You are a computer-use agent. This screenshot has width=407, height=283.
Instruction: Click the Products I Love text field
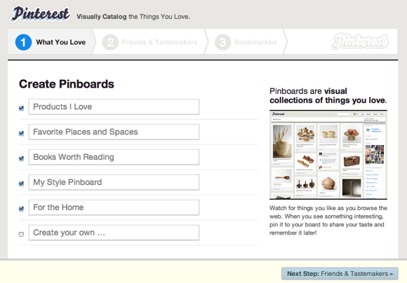(x=114, y=106)
